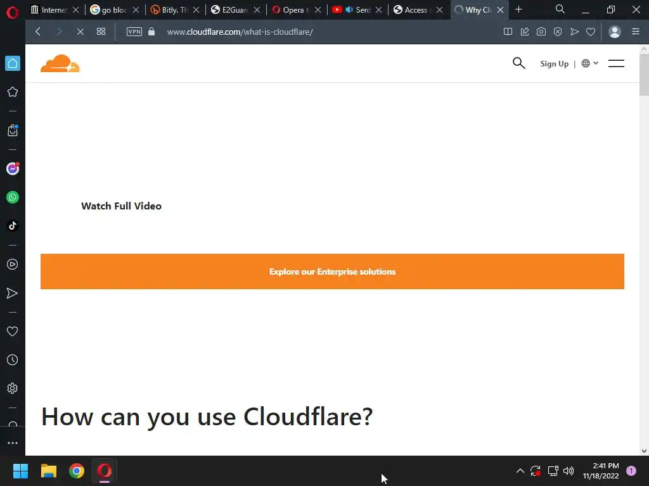Open the Opera main menu logo

pyautogui.click(x=13, y=13)
